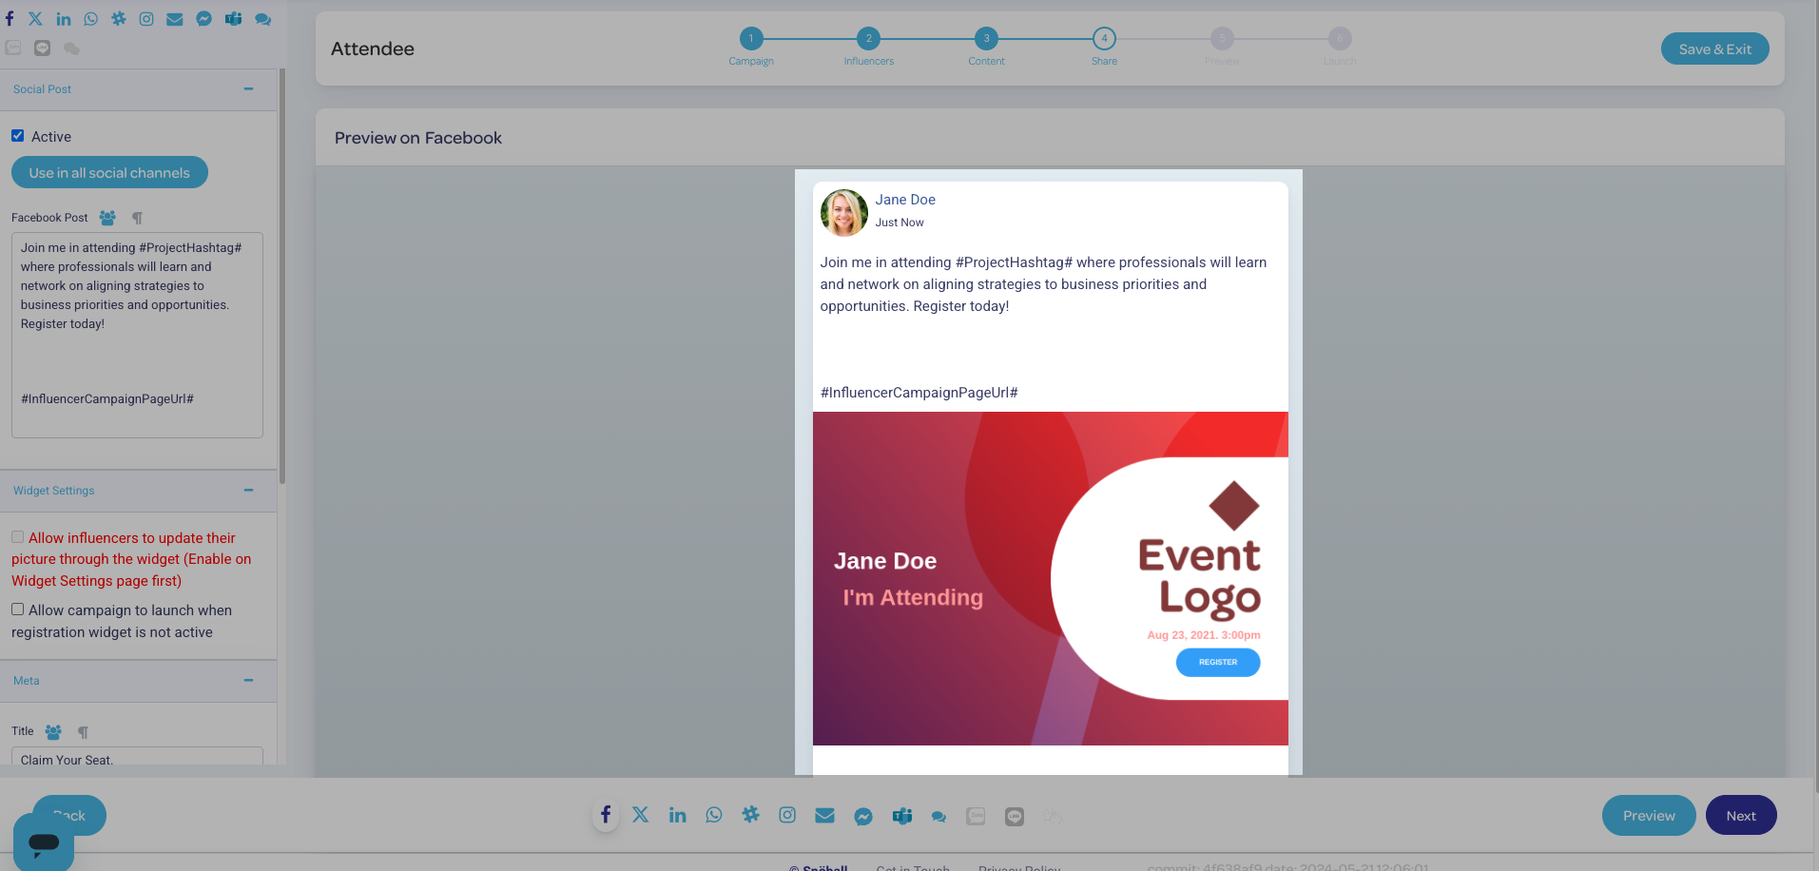Viewport: 1819px width, 871px height.
Task: Select the Messenger icon in bottom channel bar
Action: pos(863,816)
